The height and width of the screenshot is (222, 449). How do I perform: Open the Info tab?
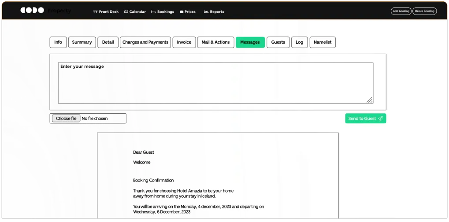58,42
